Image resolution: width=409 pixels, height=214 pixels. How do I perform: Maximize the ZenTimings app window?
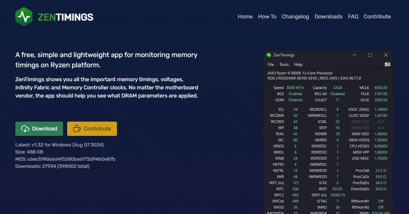click(x=370, y=55)
